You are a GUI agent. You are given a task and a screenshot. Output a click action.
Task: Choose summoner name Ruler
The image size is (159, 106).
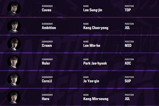pyautogui.click(x=46, y=63)
